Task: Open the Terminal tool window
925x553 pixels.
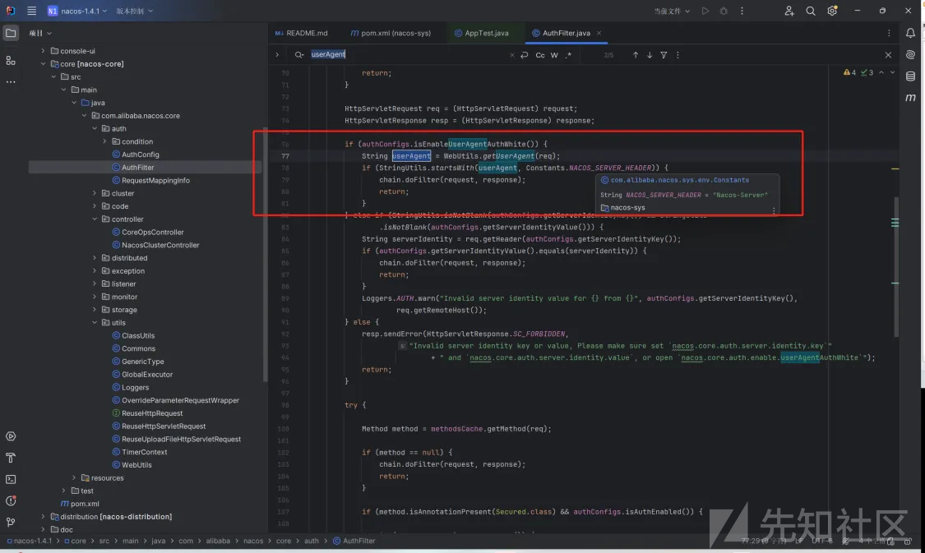Action: point(11,479)
